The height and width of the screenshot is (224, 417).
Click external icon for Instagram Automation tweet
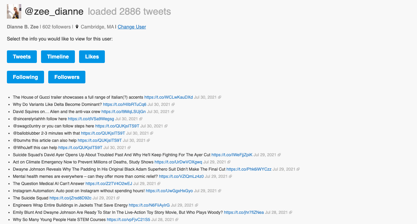point(220,191)
